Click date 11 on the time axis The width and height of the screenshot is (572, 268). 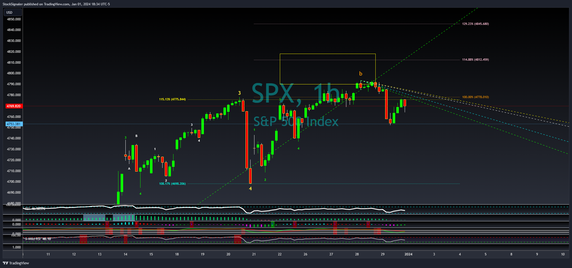tap(48, 254)
